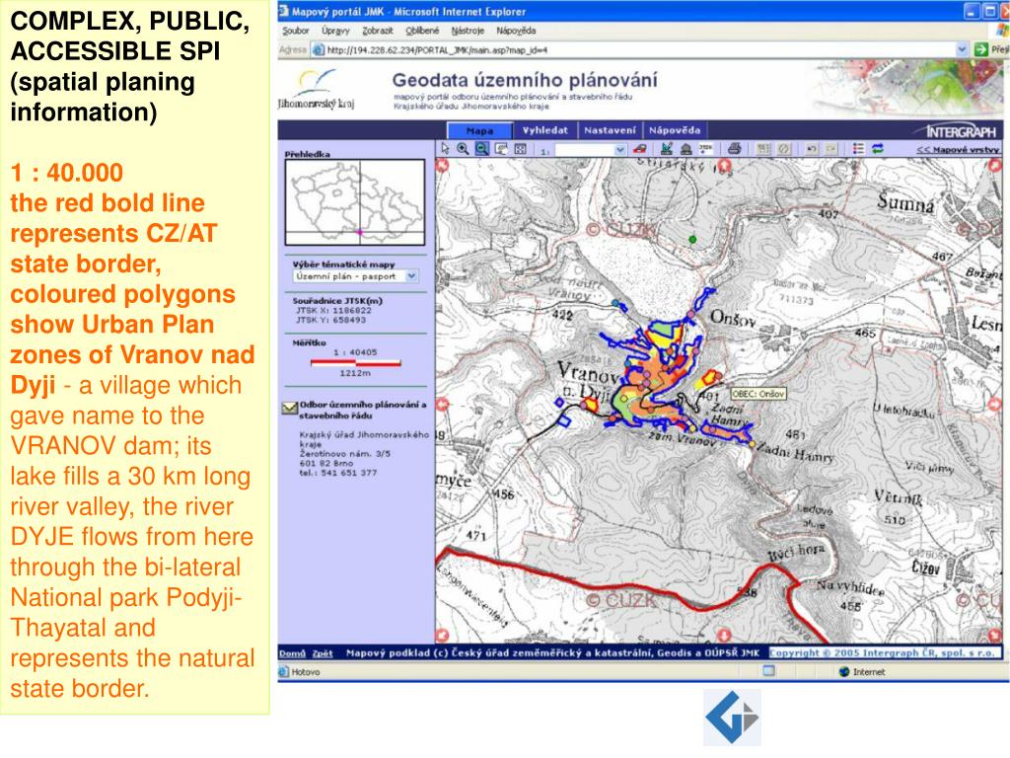The image size is (1010, 758).
Task: Select the arrow pointer tool
Action: tap(446, 149)
